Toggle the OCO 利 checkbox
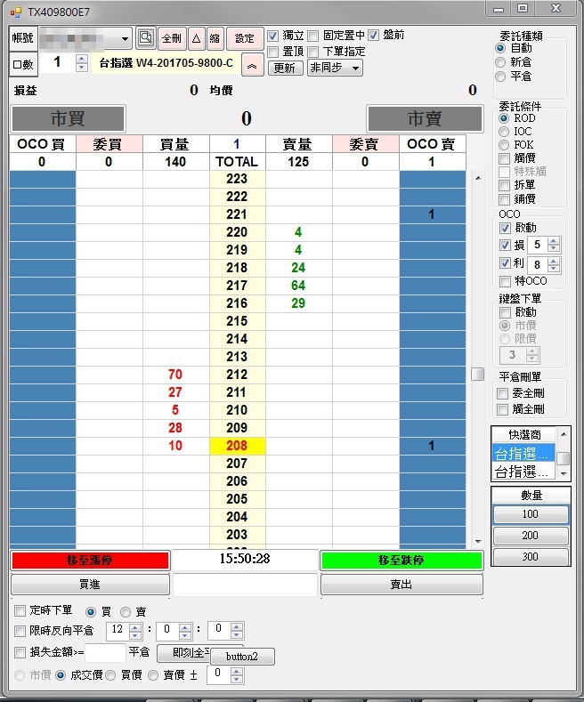This screenshot has height=702, width=584. tap(505, 262)
